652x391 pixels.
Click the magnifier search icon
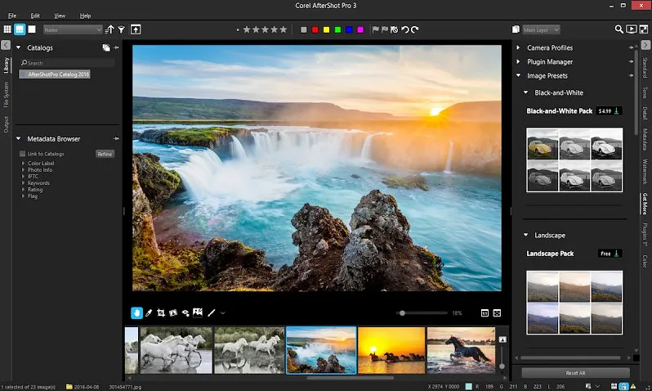pos(619,29)
